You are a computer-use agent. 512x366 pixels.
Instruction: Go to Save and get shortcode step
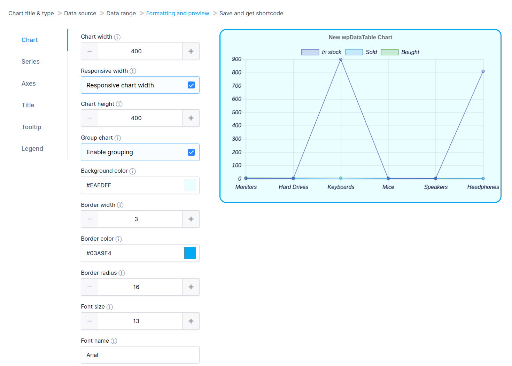pyautogui.click(x=251, y=13)
